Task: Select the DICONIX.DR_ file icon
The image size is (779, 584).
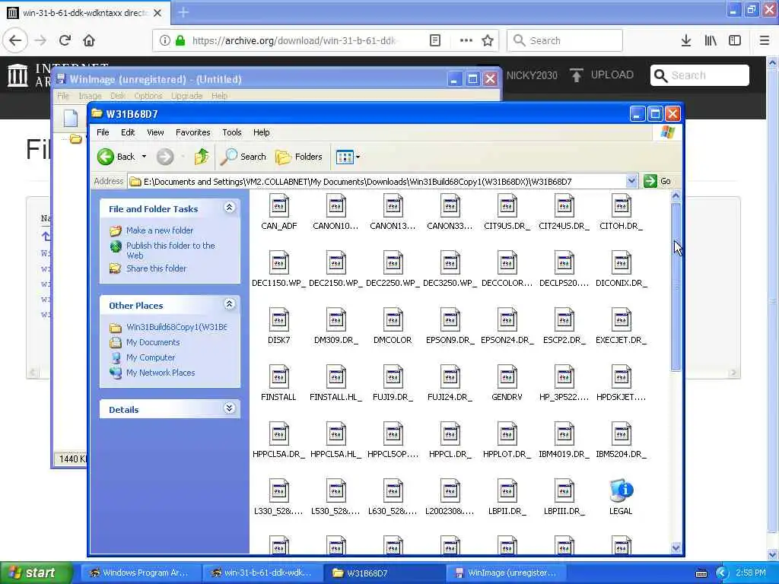Action: click(621, 263)
